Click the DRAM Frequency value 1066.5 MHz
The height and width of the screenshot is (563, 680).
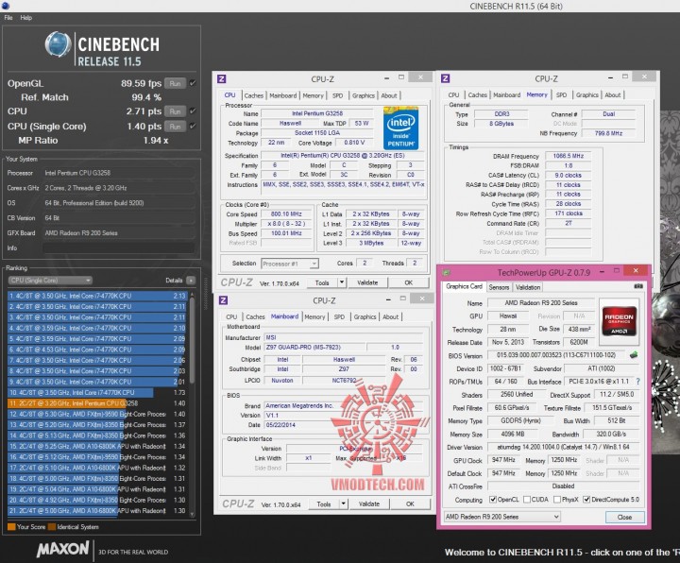569,156
